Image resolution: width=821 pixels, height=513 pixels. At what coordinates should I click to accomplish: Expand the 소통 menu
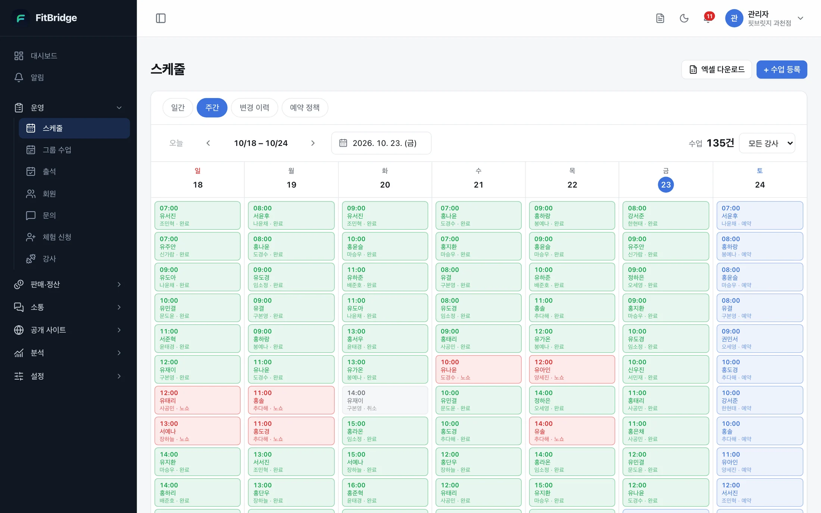68,307
